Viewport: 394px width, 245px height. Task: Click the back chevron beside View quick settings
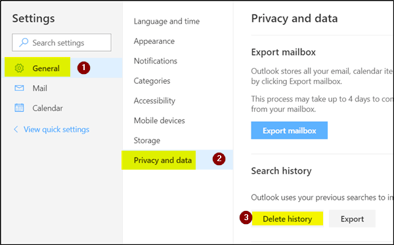click(16, 130)
